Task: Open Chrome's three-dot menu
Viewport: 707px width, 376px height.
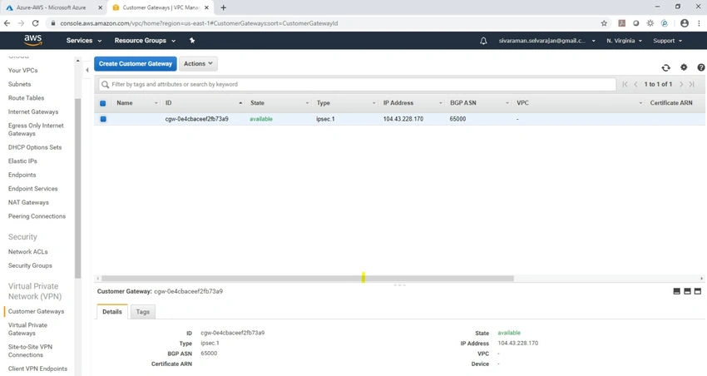Action: point(699,23)
